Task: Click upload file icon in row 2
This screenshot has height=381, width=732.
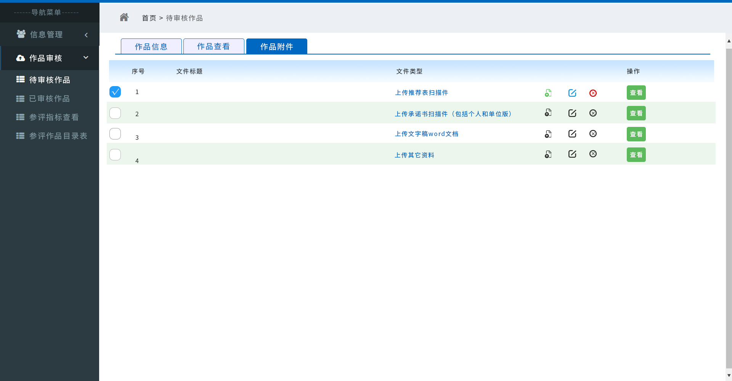Action: click(548, 113)
